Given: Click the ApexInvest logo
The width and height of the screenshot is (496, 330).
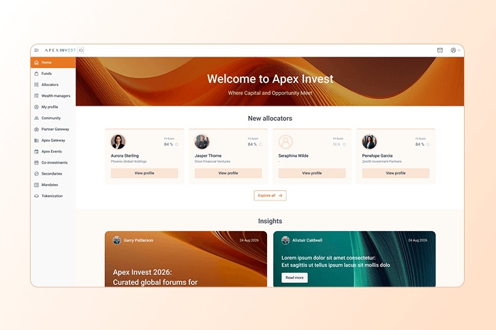Looking at the screenshot, I should point(64,50).
